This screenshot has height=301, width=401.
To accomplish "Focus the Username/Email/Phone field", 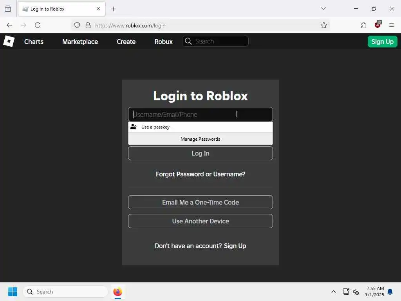I will click(200, 114).
